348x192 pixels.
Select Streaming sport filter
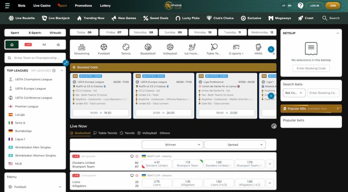click(x=82, y=49)
